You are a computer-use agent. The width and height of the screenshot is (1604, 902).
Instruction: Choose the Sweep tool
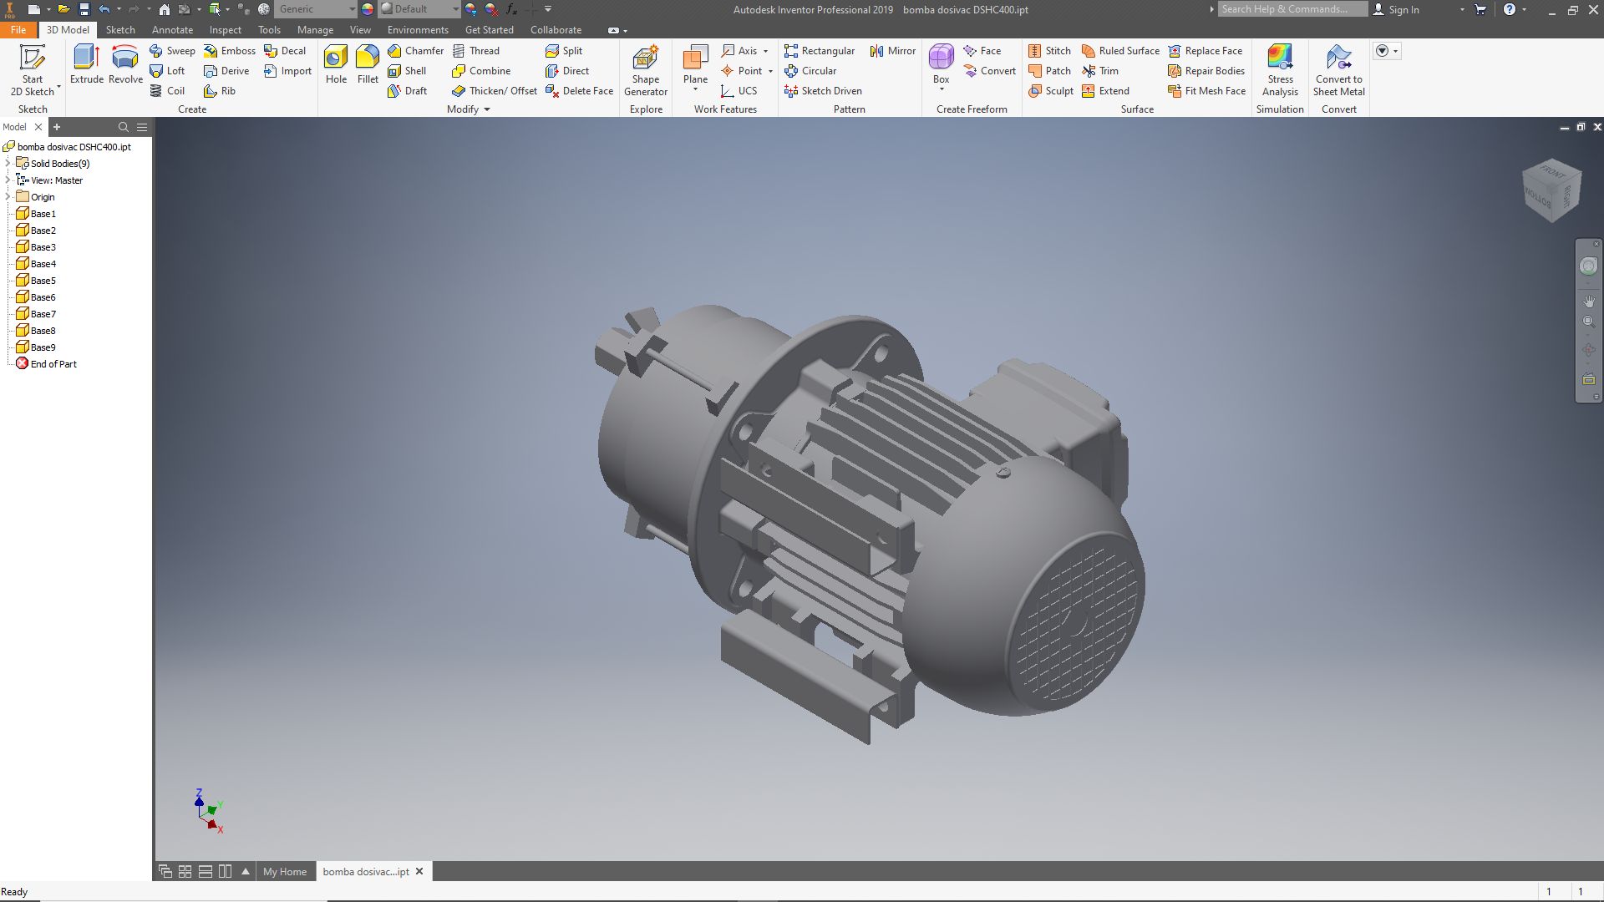[x=172, y=51]
